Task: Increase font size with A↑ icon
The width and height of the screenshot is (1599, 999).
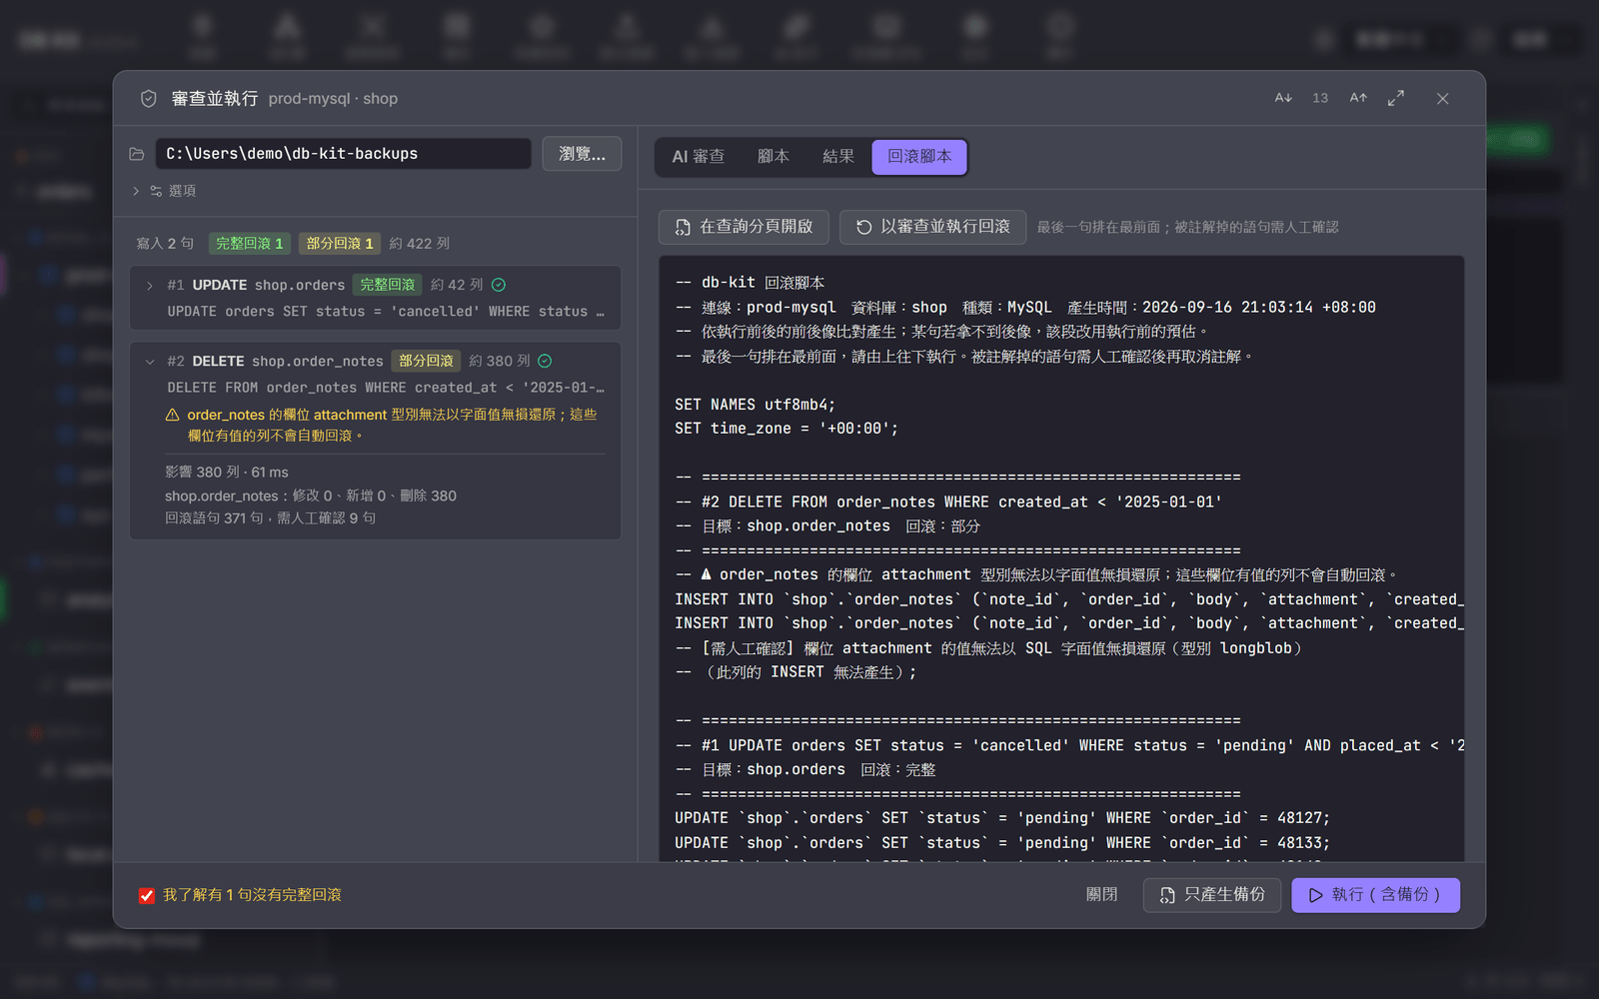Action: 1358,98
